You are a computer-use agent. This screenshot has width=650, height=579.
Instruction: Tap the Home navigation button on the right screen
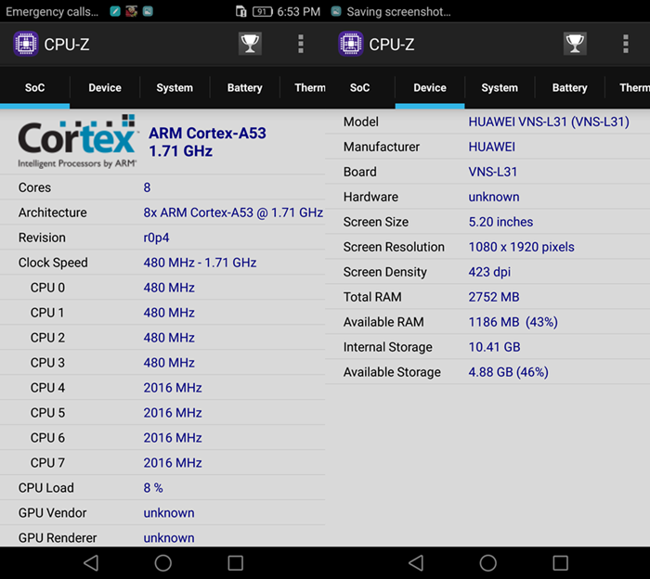pyautogui.click(x=487, y=563)
